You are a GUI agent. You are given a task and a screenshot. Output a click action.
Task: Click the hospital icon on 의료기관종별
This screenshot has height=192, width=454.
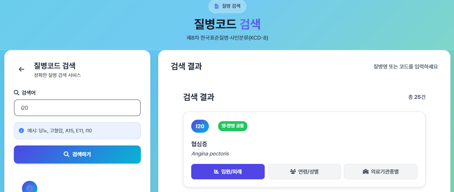(x=366, y=172)
